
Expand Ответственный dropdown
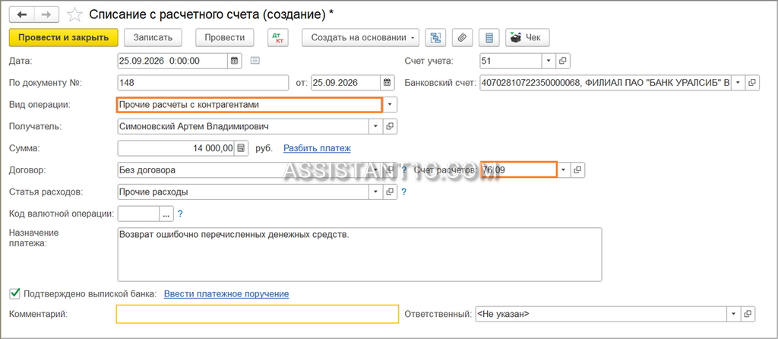[x=735, y=314]
